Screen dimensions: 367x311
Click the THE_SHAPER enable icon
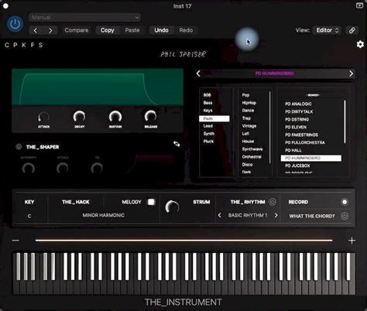[x=19, y=147]
